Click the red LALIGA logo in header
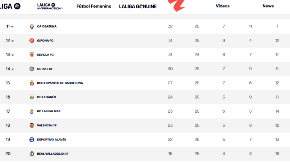Viewport: 290px width, 163px height. pos(177,5)
